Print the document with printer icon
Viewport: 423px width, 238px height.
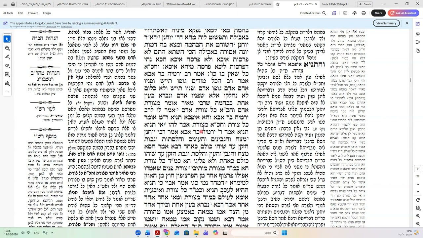tap(364, 13)
